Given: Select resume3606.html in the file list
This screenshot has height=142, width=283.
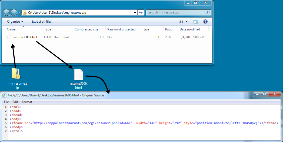Looking at the screenshot, I should coord(25,37).
